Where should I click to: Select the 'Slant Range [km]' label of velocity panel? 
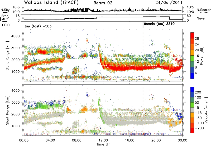[7, 110]
